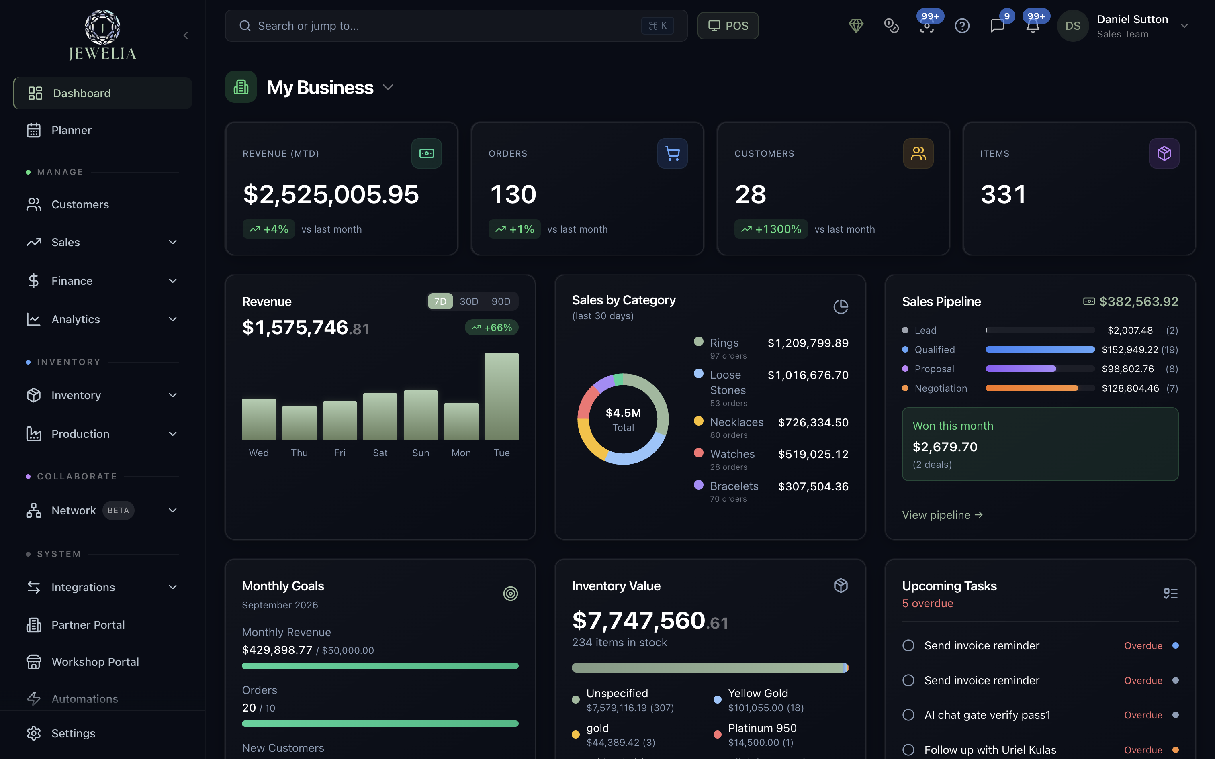The width and height of the screenshot is (1215, 759).
Task: Click the target icon in Monthly Goals
Action: click(511, 594)
